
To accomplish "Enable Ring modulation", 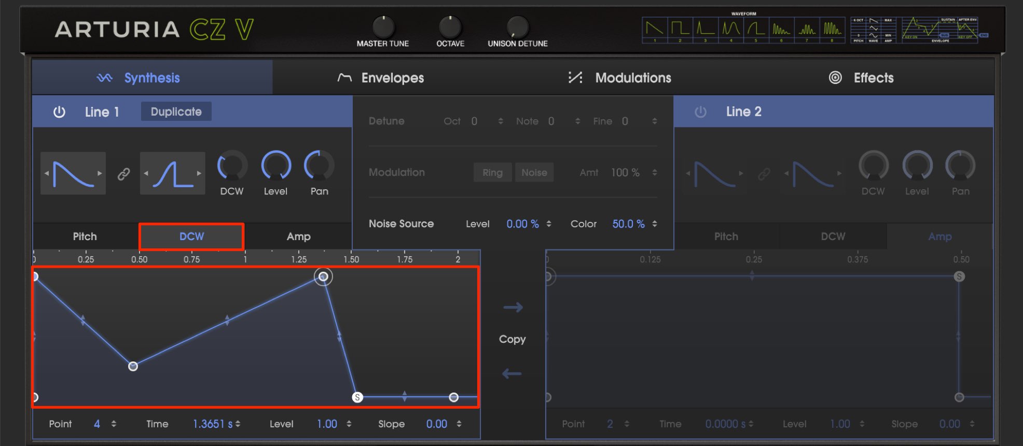I will [x=492, y=173].
